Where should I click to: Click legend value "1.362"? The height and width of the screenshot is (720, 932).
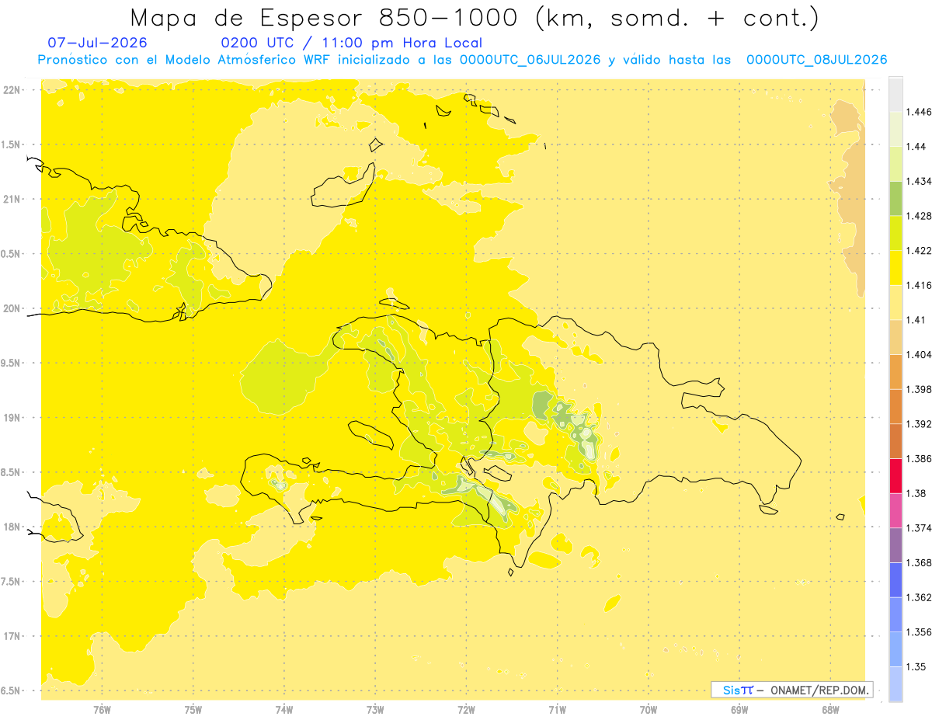(919, 597)
